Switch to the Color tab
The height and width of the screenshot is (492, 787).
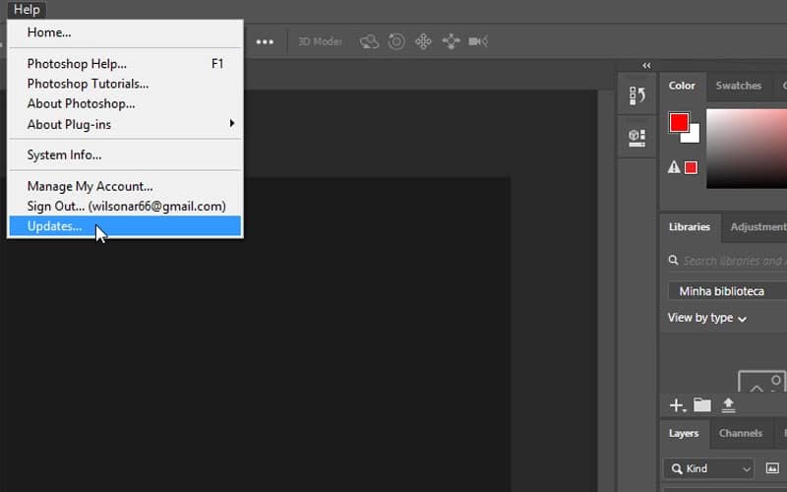pos(682,86)
